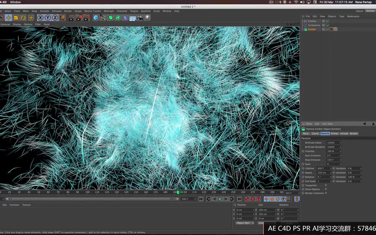This screenshot has width=376, height=235.
Task: Select the Move tool in the toolbar
Action: tap(8, 18)
